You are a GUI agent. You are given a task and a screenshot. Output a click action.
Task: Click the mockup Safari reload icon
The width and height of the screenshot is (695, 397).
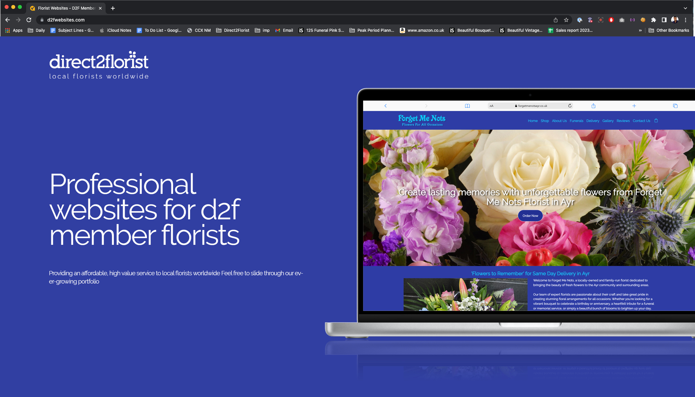tap(570, 106)
